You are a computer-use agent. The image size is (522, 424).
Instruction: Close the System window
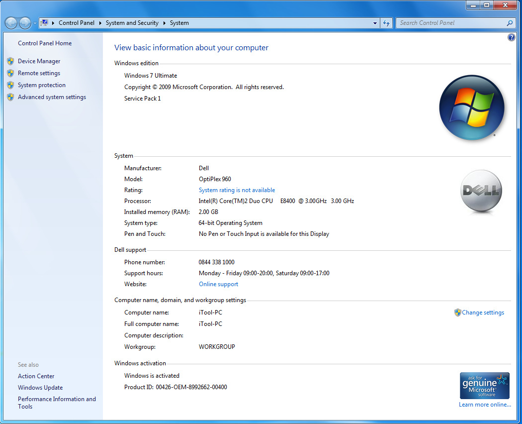505,4
